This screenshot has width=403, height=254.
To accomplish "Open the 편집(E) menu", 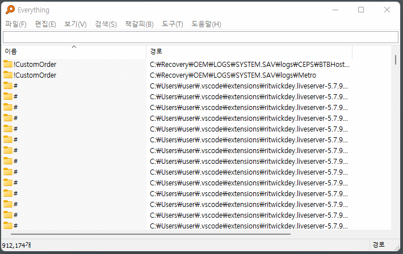I will pyautogui.click(x=45, y=24).
